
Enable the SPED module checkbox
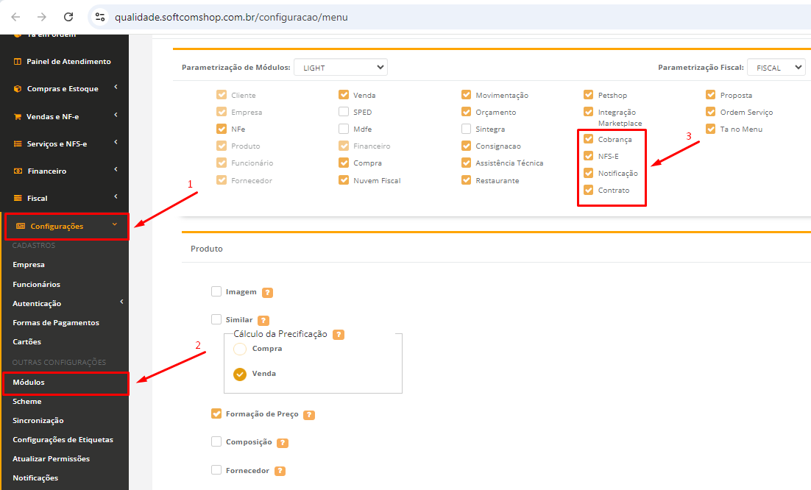tap(344, 112)
